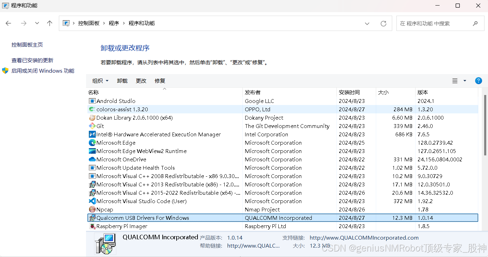Click the view layout icon in toolbar

(x=455, y=81)
